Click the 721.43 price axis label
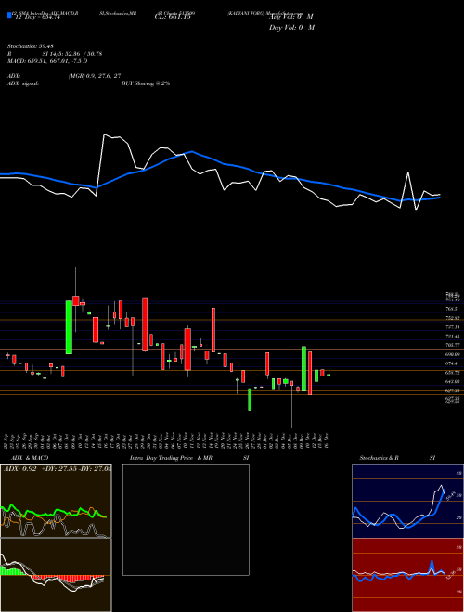464x612 pixels. tap(453, 336)
